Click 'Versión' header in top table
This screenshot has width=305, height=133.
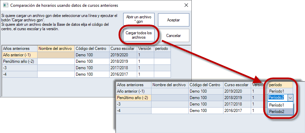click(x=145, y=48)
